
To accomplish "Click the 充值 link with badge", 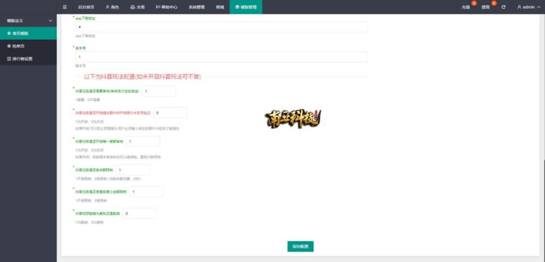I will tap(466, 7).
